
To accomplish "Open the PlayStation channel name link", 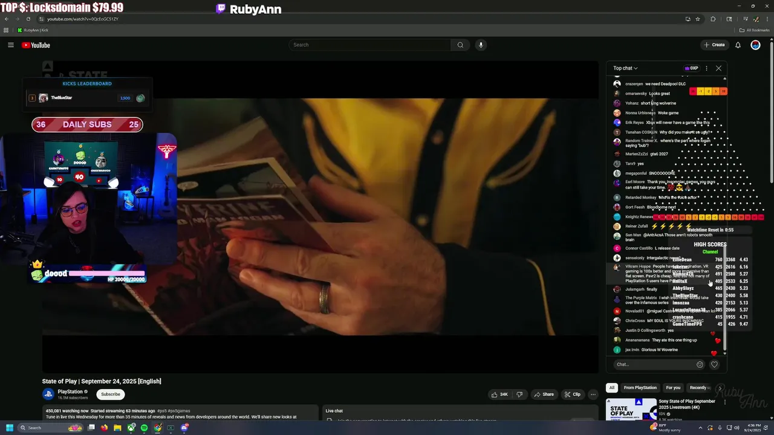I will (70, 391).
